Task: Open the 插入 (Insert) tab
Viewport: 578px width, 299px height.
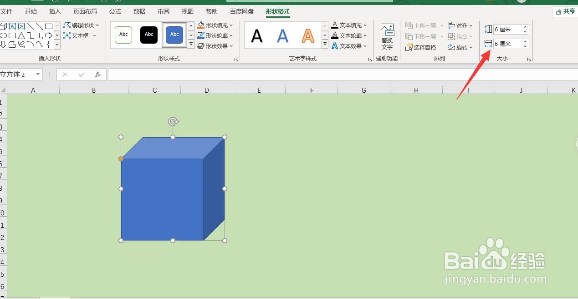Action: (x=55, y=11)
